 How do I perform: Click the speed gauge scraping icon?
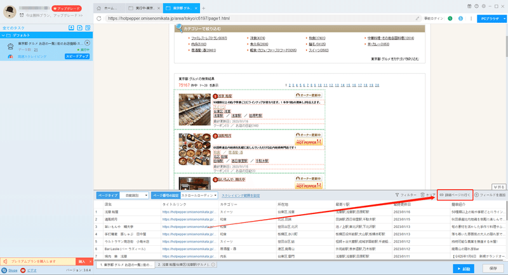(x=10, y=57)
